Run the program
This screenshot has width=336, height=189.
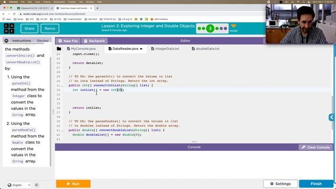pyautogui.click(x=73, y=184)
